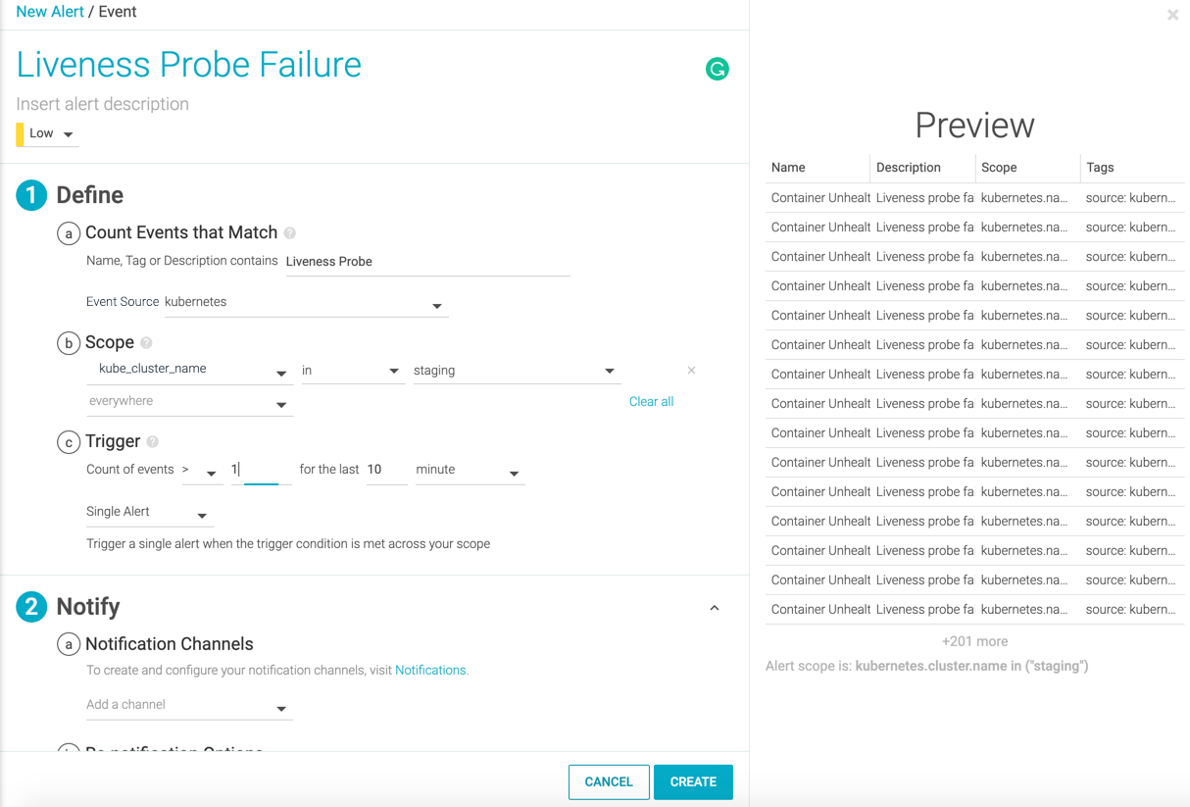
Task: Open the Notifications link
Action: pyautogui.click(x=430, y=671)
